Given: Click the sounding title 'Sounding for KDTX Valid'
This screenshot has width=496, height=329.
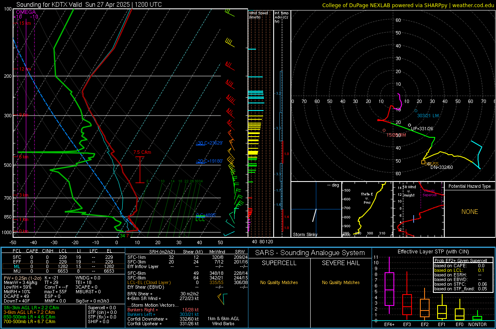Looking at the screenshot, I should (x=50, y=5).
